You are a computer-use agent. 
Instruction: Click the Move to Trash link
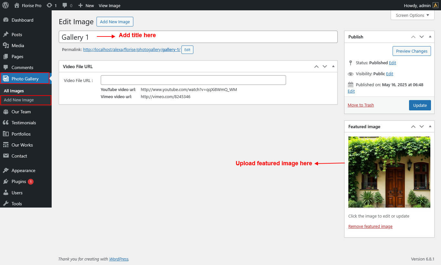tap(361, 105)
